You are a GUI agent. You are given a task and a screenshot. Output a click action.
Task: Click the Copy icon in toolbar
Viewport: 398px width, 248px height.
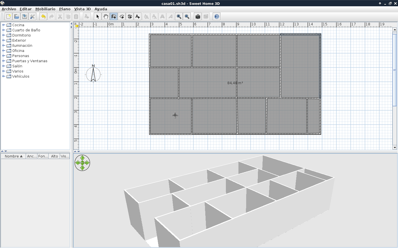(68, 17)
